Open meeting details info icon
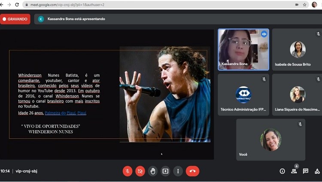 (283, 171)
